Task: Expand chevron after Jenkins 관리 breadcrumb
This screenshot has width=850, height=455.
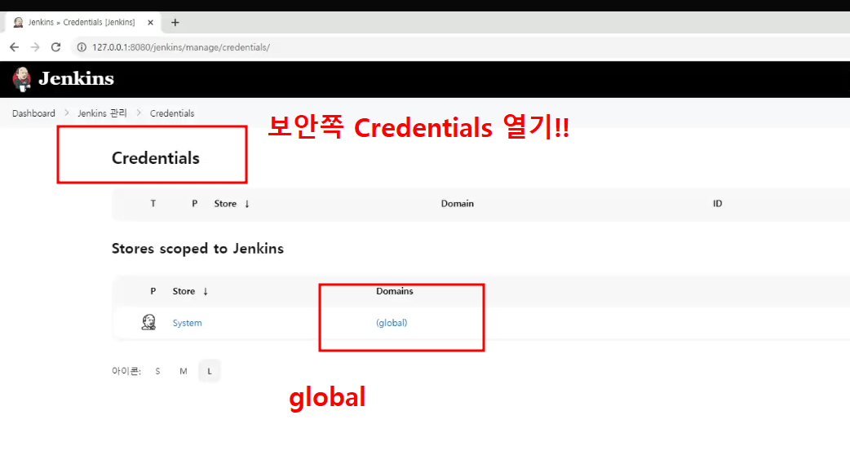Action: pyautogui.click(x=138, y=113)
